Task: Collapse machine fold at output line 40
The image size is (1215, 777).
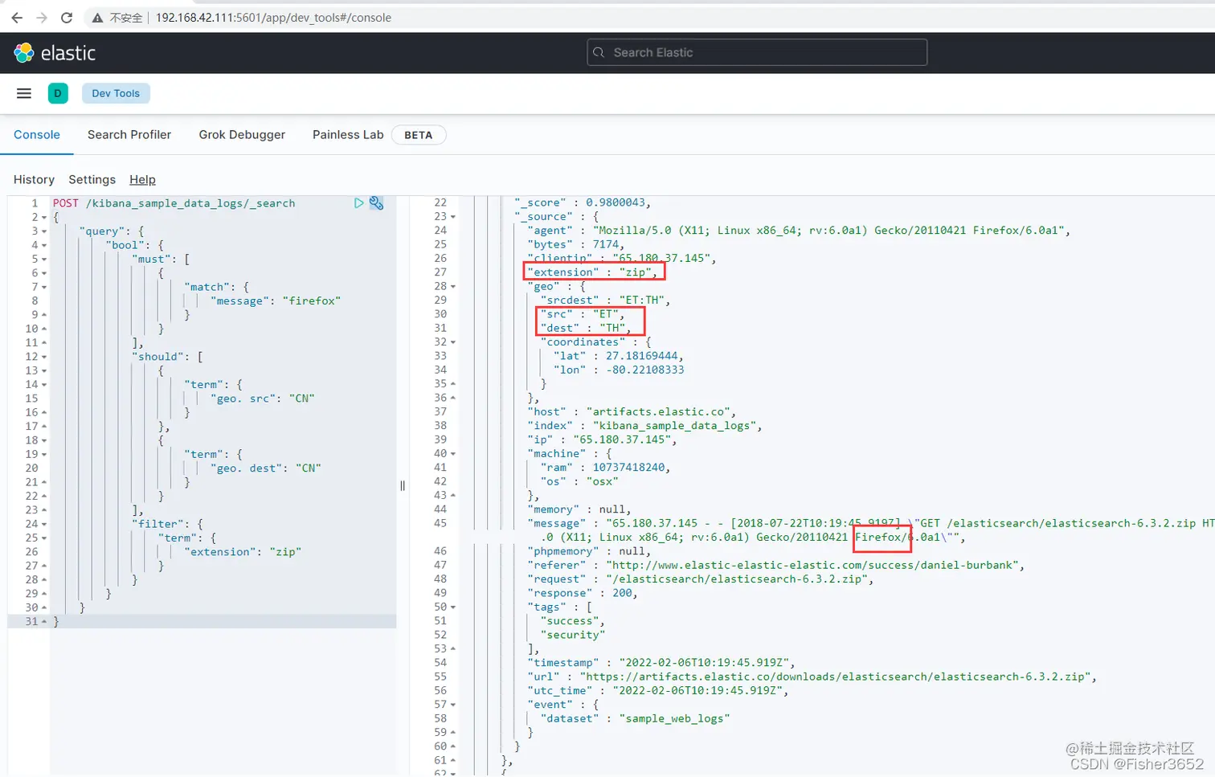Action: 453,454
